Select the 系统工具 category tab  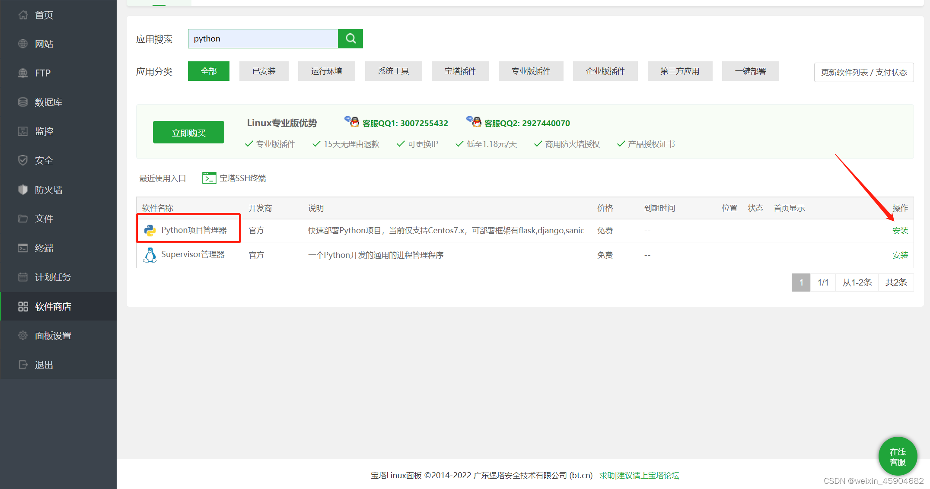pyautogui.click(x=394, y=71)
